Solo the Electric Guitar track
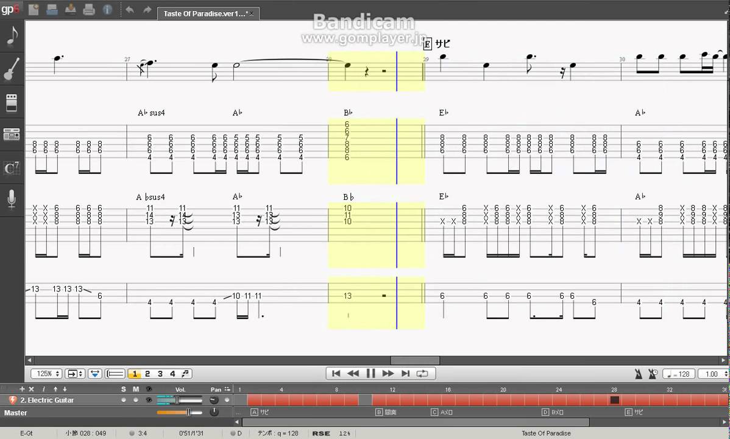730x439 pixels. coord(124,400)
